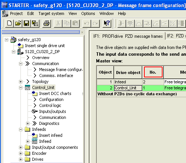Print using the printer toolbar icon
The height and width of the screenshot is (163, 186).
point(46,23)
